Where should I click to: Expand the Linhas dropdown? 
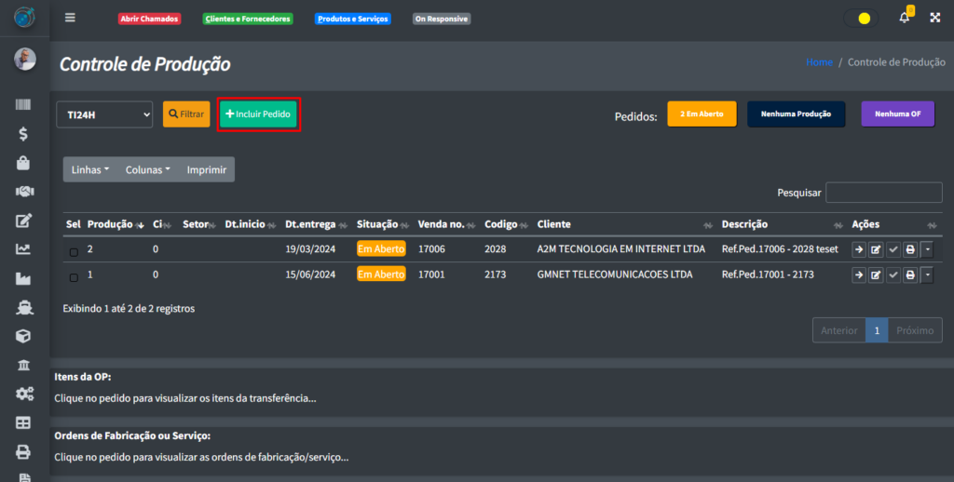[90, 170]
